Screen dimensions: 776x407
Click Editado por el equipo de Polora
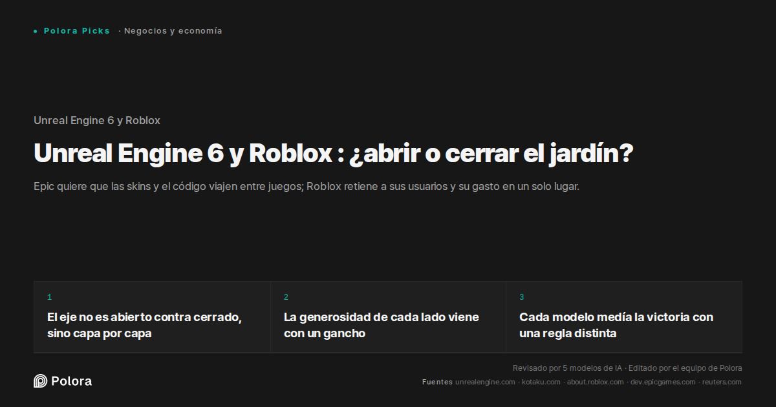[685, 368]
